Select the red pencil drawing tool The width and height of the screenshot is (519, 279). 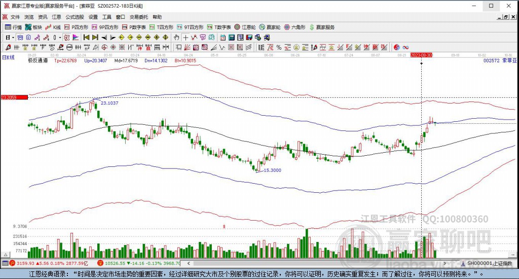[8, 47]
